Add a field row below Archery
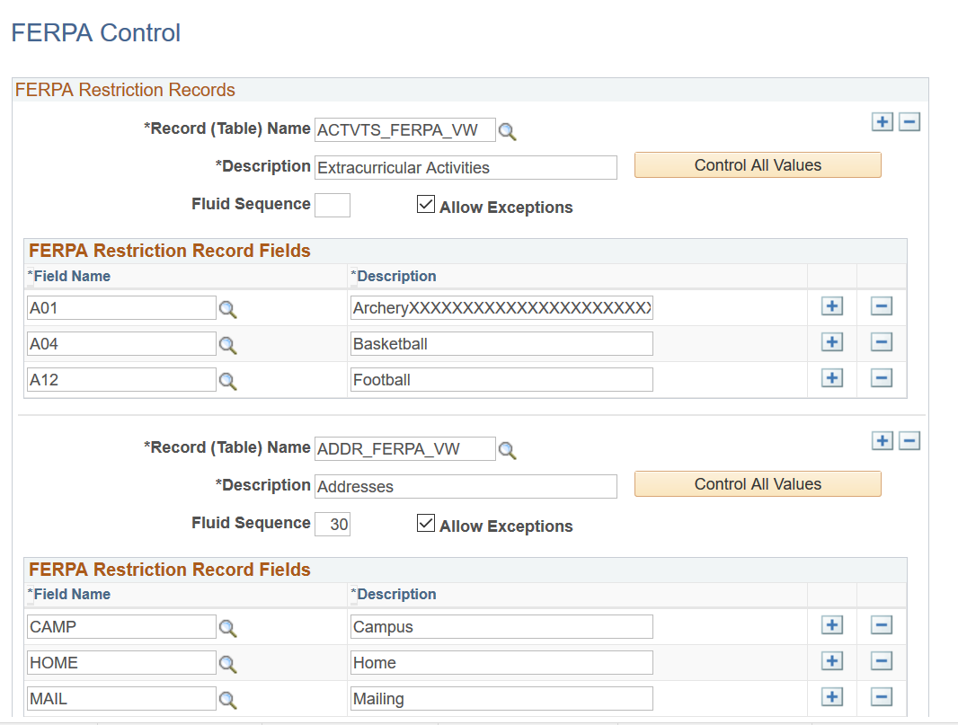This screenshot has height=725, width=958. (x=831, y=306)
